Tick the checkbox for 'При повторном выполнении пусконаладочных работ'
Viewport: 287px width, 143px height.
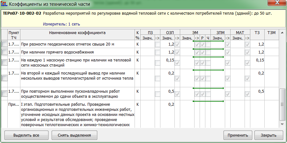[x=4, y=94]
